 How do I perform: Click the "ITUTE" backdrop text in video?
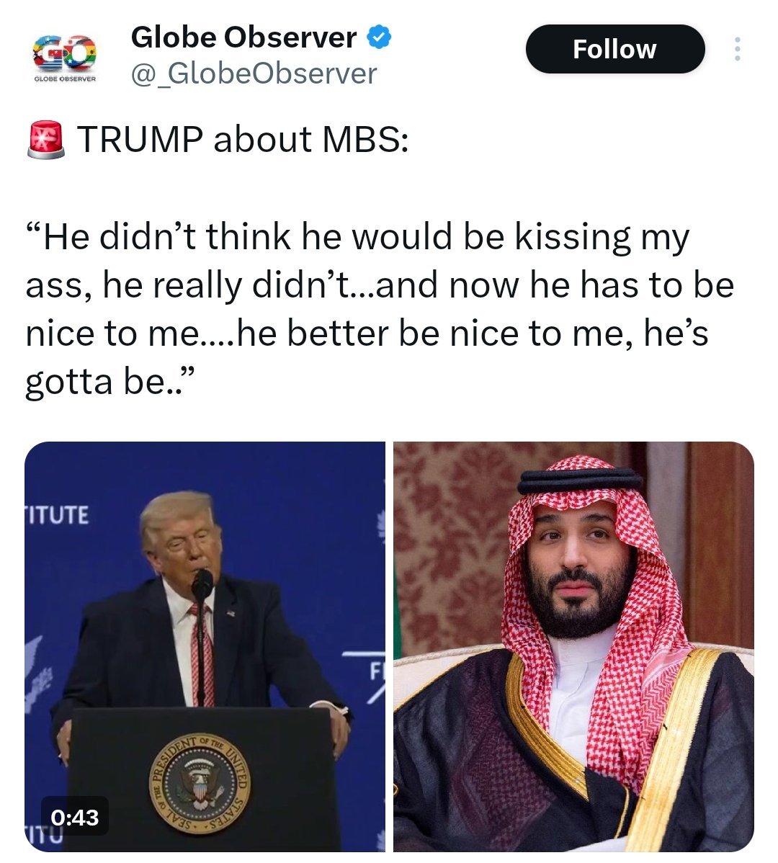57,515
